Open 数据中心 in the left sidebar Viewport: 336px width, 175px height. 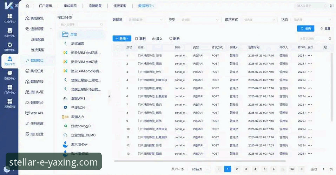click(9, 75)
